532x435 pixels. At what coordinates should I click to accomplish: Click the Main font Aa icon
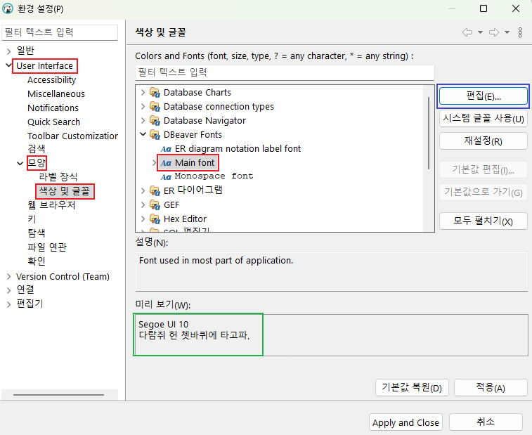tap(166, 163)
